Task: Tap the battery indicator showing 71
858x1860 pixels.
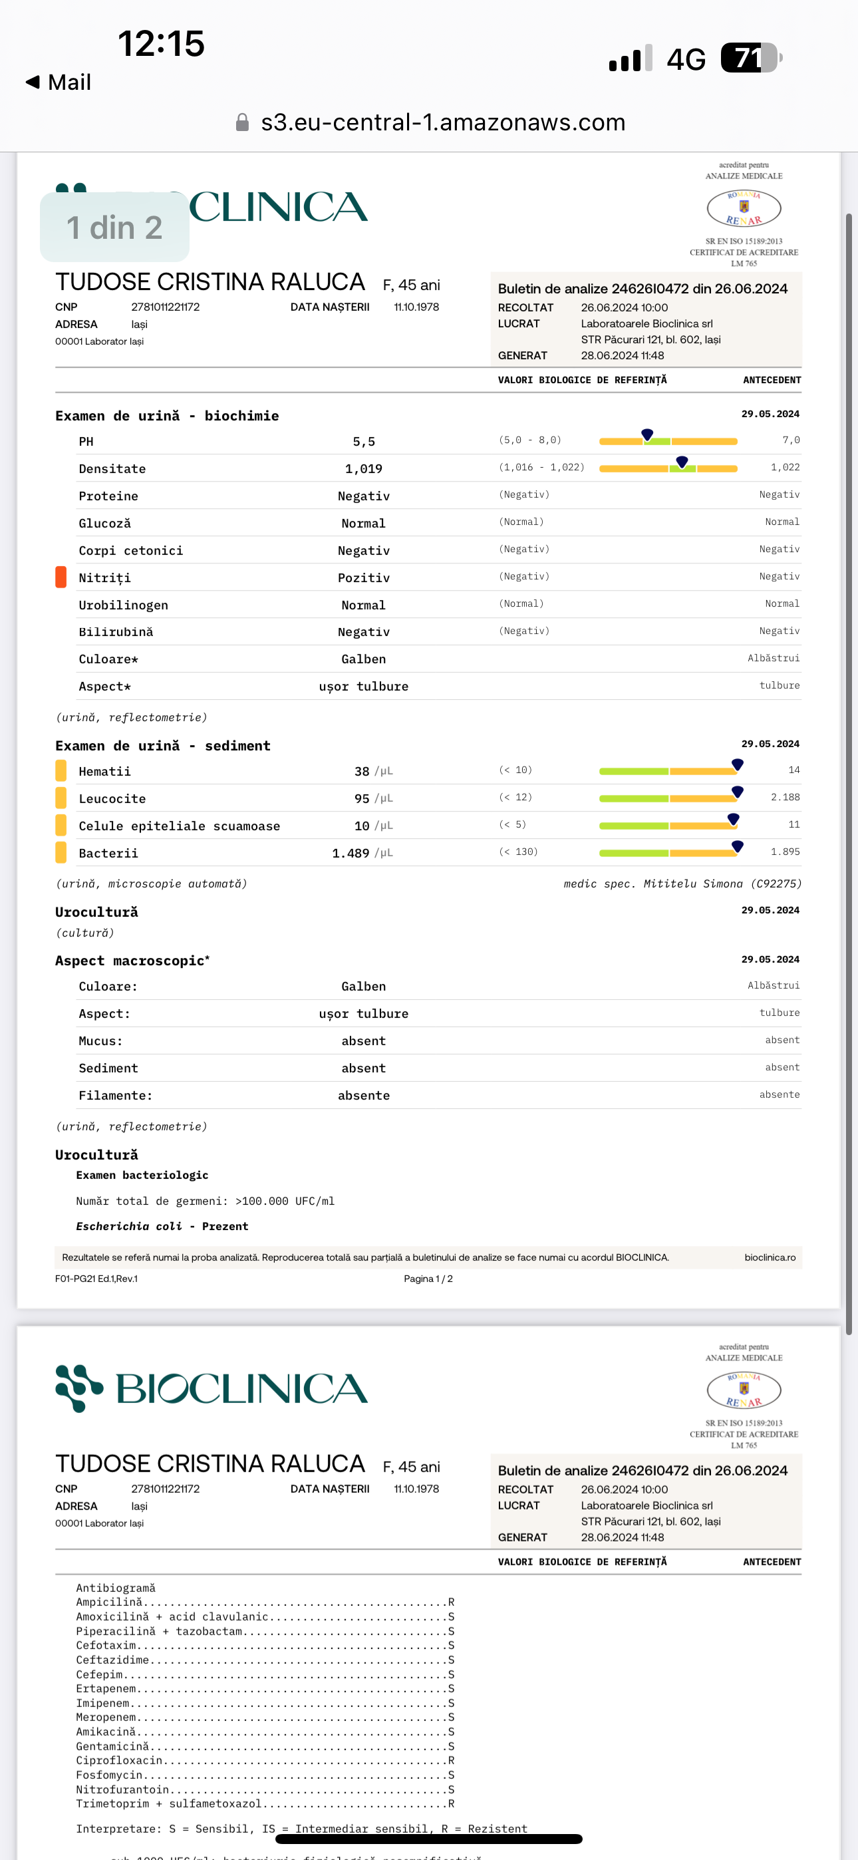Action: tap(751, 58)
